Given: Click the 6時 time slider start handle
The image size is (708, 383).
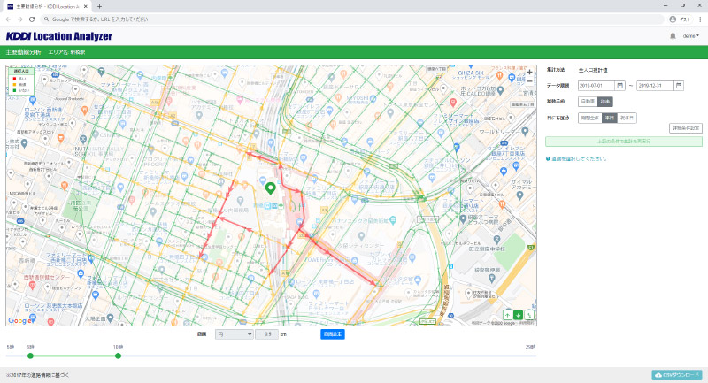Looking at the screenshot, I should pyautogui.click(x=30, y=356).
